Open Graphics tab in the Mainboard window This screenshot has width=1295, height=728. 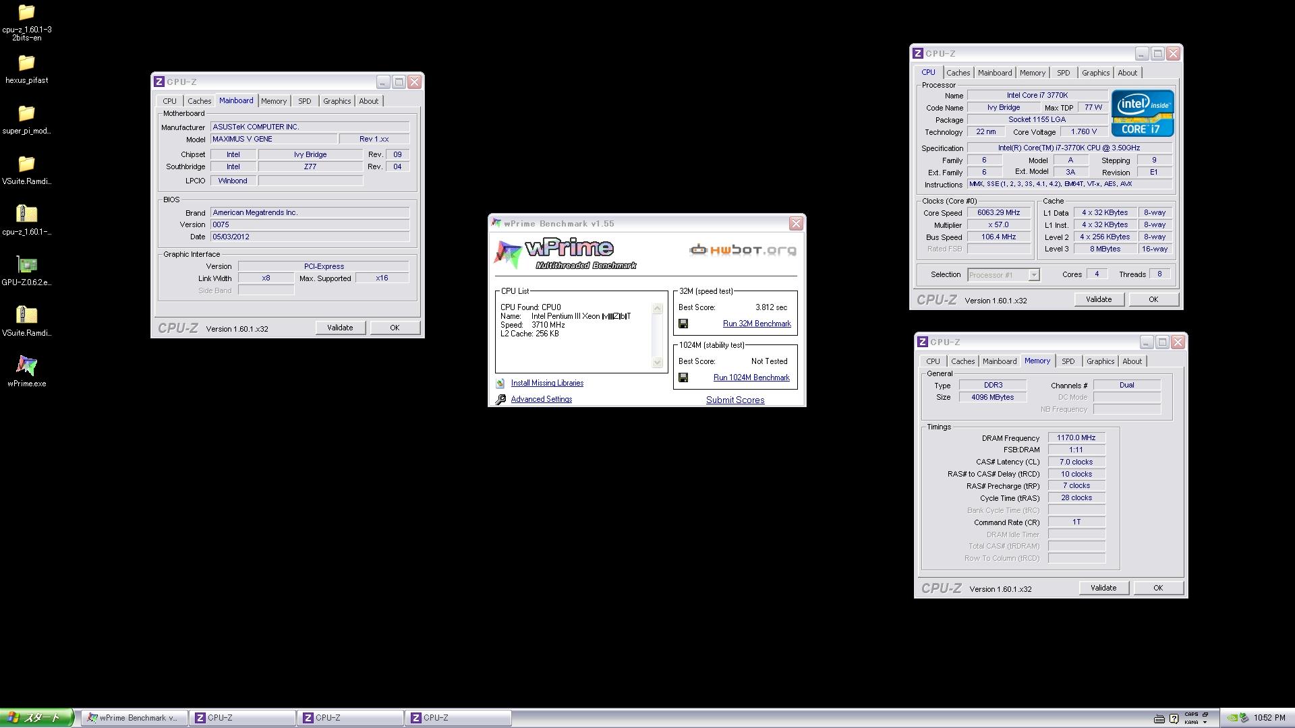tap(337, 101)
